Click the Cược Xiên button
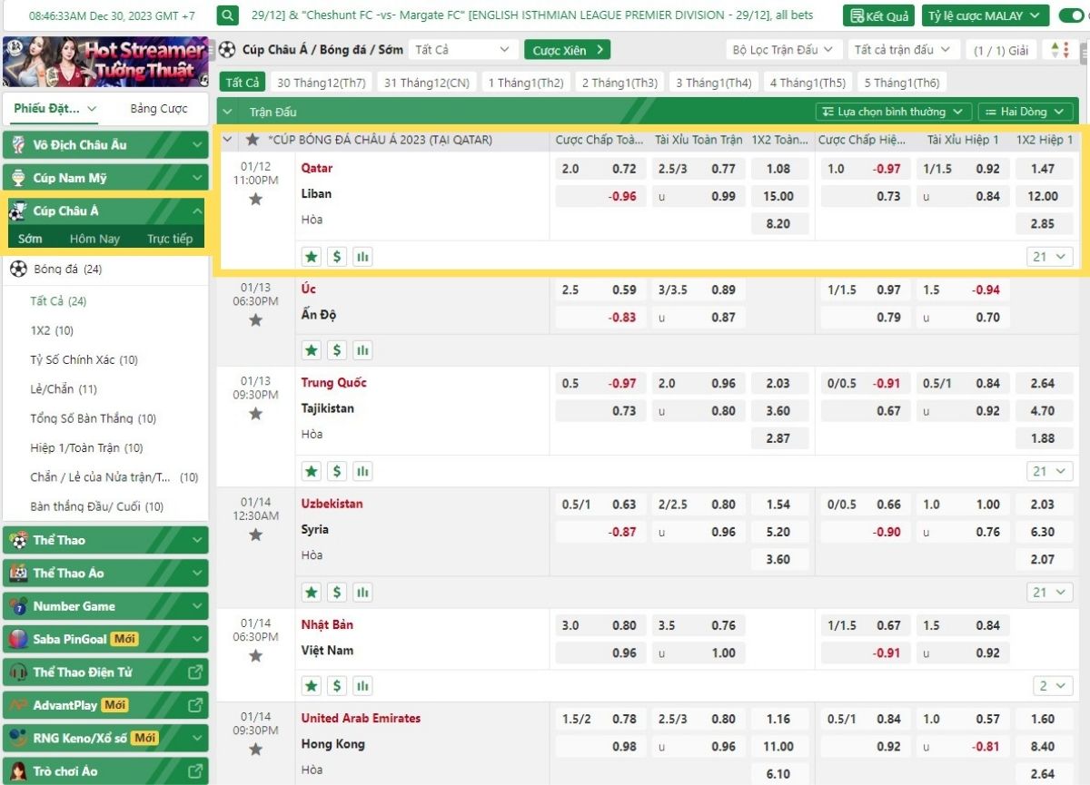 [567, 50]
